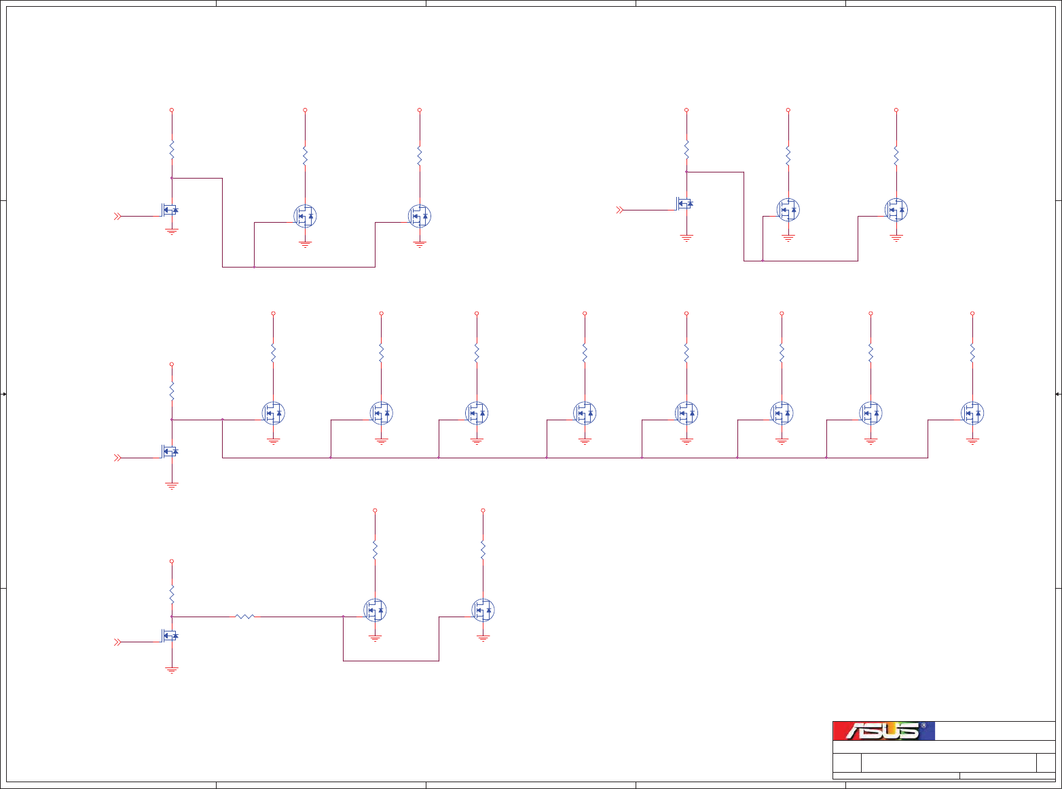This screenshot has height=789, width=1062.
Task: Click the ASUS logo in the title block
Action: (x=884, y=731)
